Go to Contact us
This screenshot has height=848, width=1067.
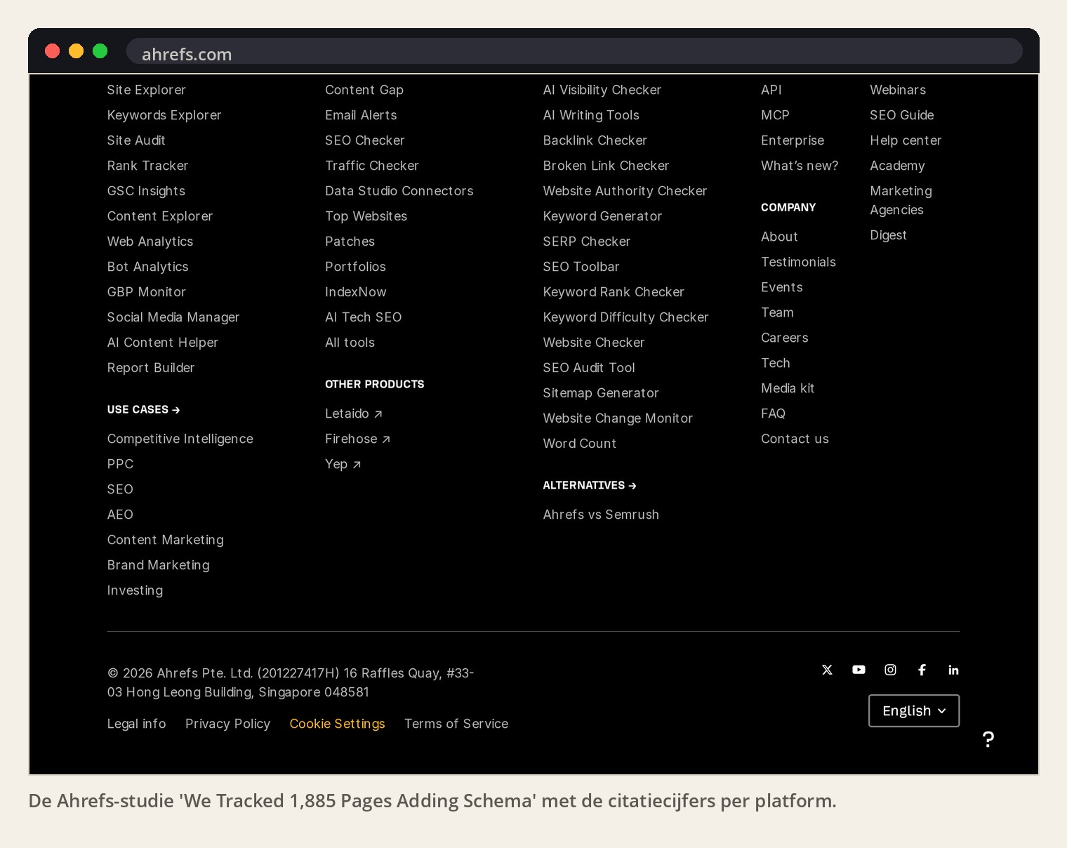click(x=795, y=439)
